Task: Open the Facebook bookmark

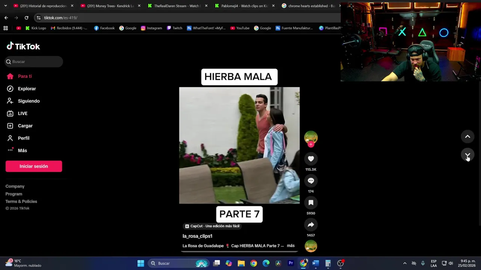Action: 104,28
